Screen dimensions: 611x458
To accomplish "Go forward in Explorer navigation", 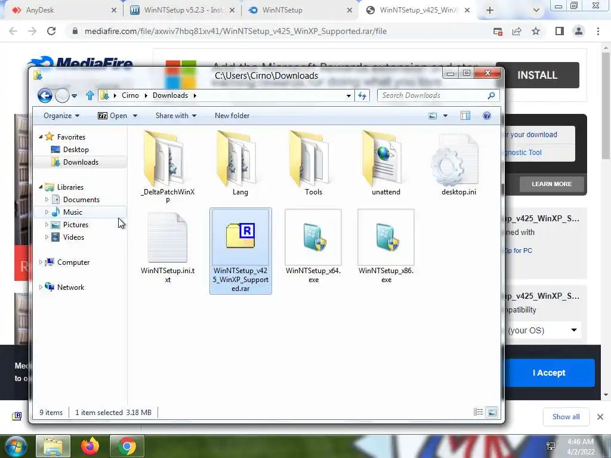I will pos(62,95).
